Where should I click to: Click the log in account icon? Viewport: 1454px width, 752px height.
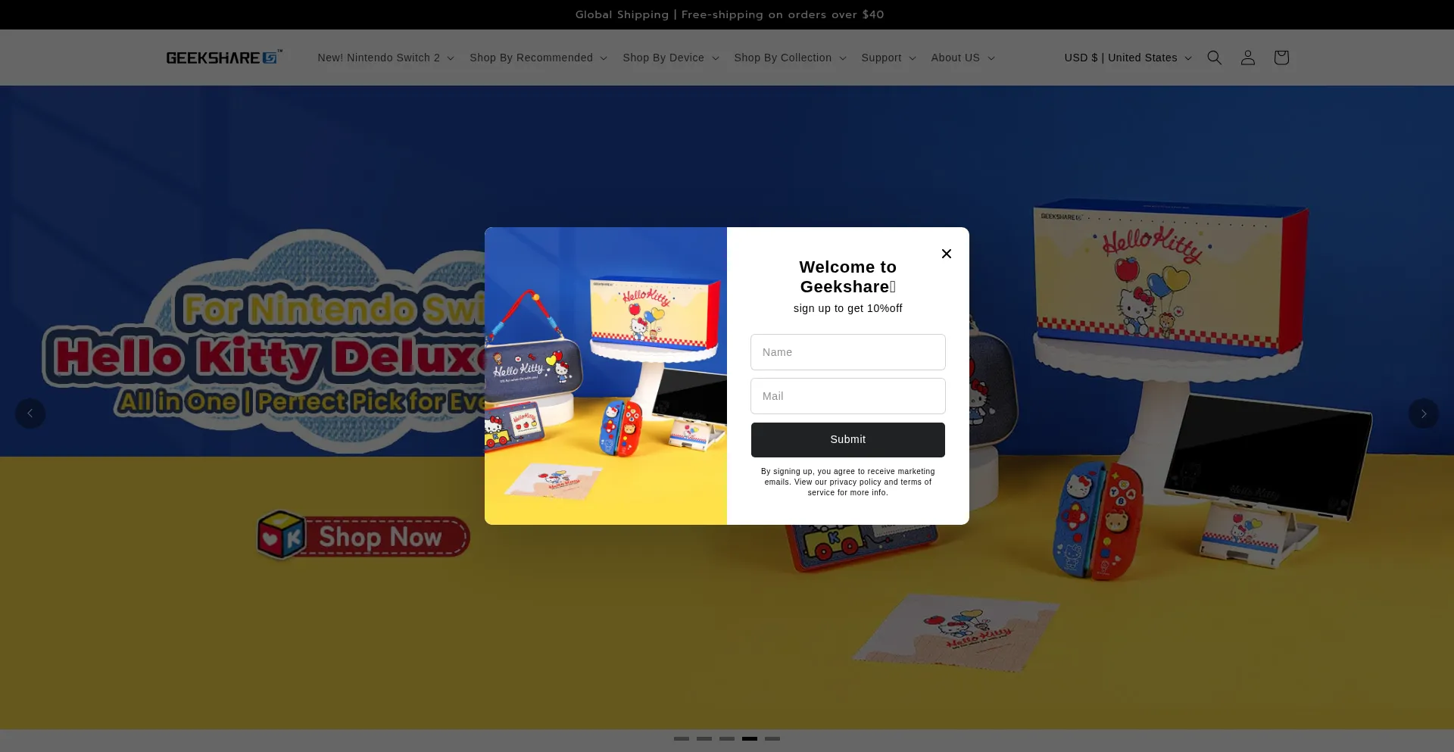coord(1247,58)
